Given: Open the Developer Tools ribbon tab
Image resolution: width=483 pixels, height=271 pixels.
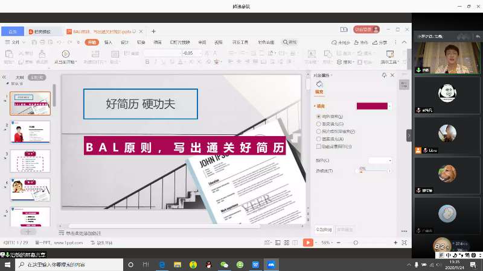Looking at the screenshot, I should click(x=240, y=42).
